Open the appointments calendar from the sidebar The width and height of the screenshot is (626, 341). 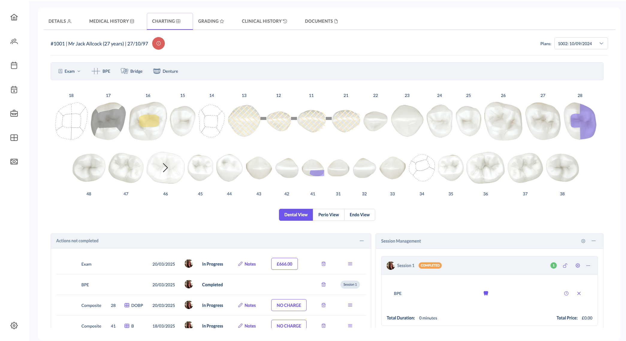[x=14, y=66]
